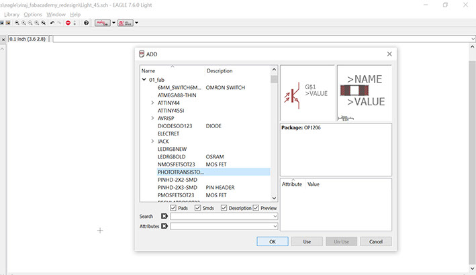476x275 pixels.
Task: Click the Attribute column header
Action: (293, 184)
